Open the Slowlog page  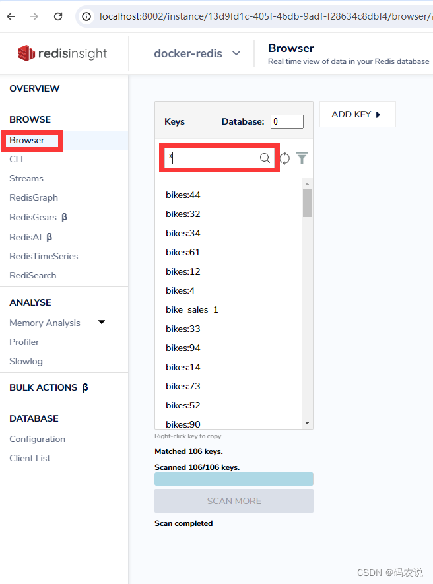(x=26, y=361)
